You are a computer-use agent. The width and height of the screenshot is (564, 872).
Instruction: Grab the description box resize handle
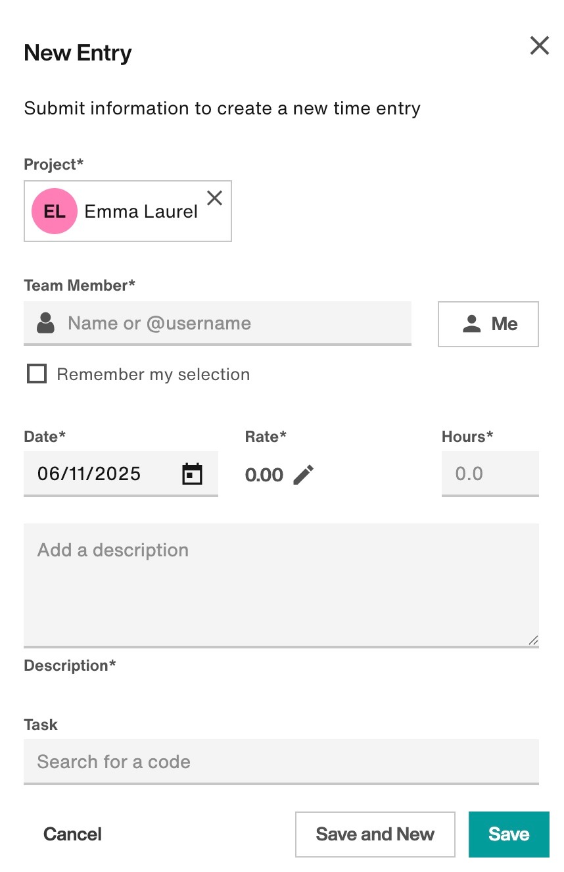pyautogui.click(x=533, y=640)
